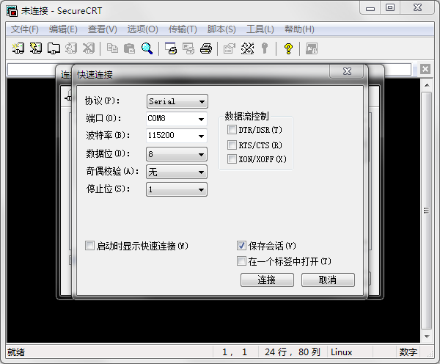Viewport: 440px width, 364px height.
Task: Open Global Options via the tools icon
Action: point(247,48)
